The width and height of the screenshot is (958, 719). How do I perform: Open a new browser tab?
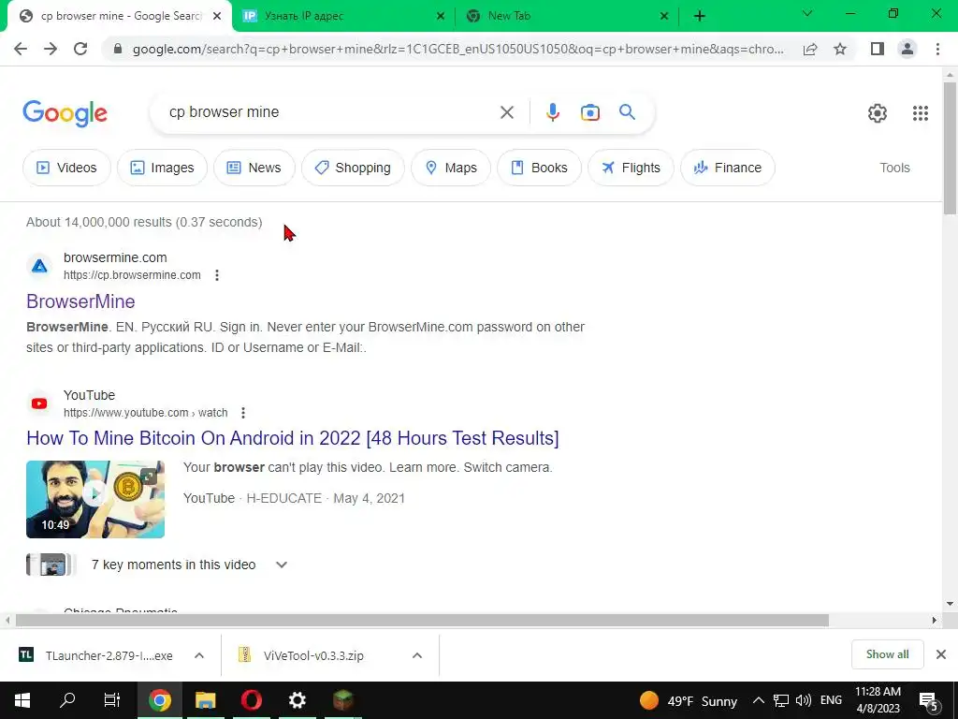(700, 16)
